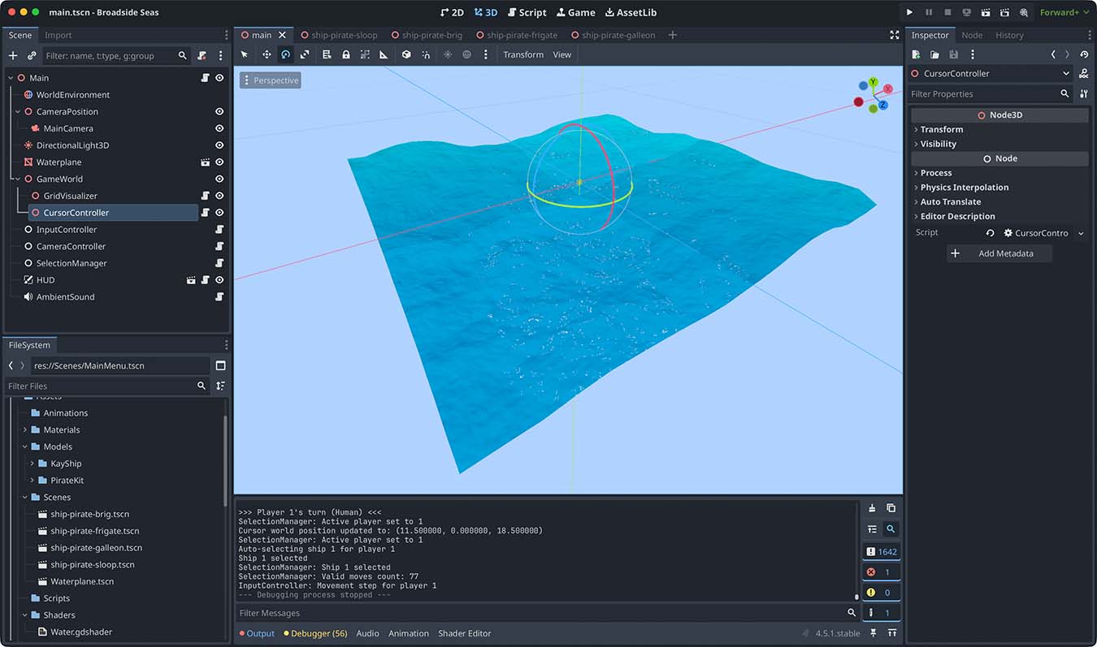This screenshot has width=1097, height=647.
Task: Click the mesh cube icon in toolbar
Action: click(406, 54)
